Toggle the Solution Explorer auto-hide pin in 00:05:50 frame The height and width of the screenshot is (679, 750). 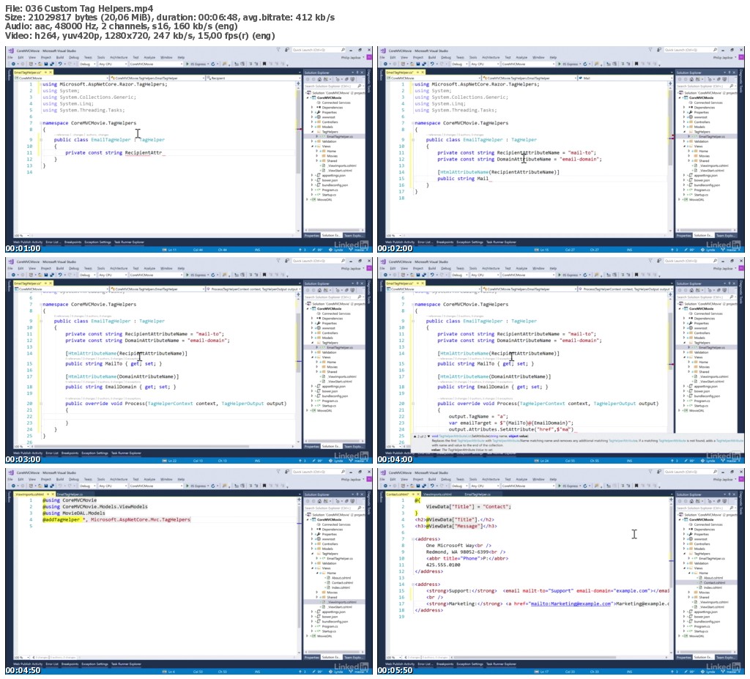(x=729, y=494)
